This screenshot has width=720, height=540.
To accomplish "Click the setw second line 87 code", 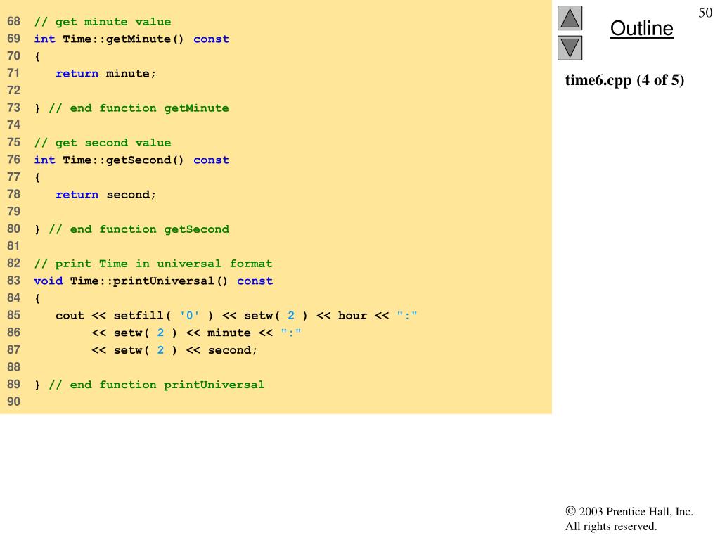I will (174, 350).
